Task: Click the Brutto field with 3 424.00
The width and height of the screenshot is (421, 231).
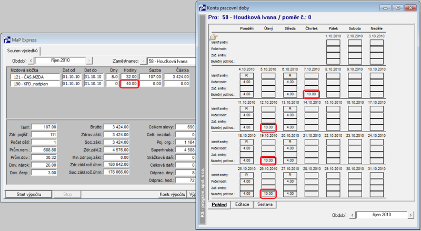Action: [x=116, y=127]
